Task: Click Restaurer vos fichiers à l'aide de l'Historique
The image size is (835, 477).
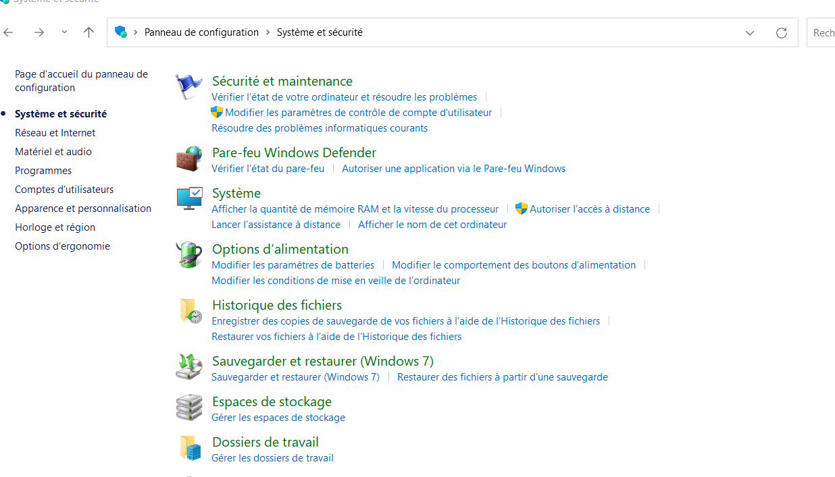Action: (336, 337)
